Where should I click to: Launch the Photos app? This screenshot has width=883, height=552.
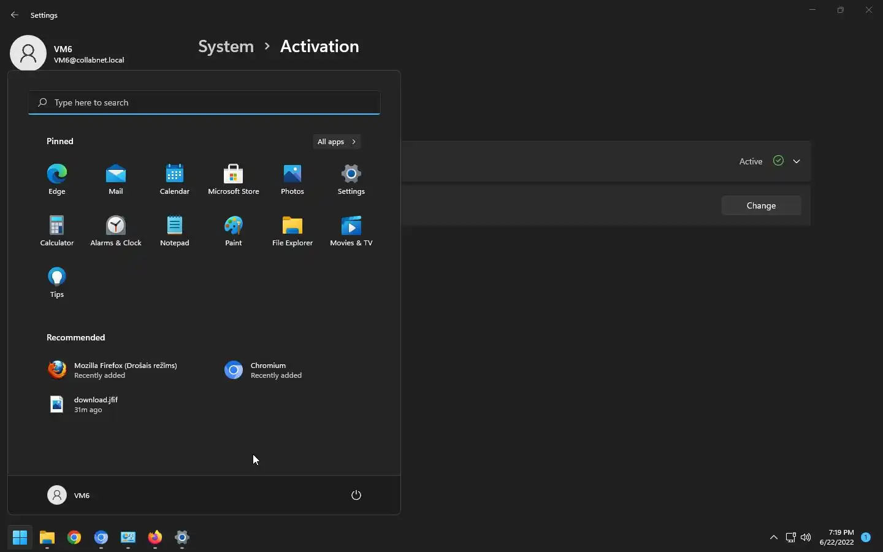coord(292,179)
